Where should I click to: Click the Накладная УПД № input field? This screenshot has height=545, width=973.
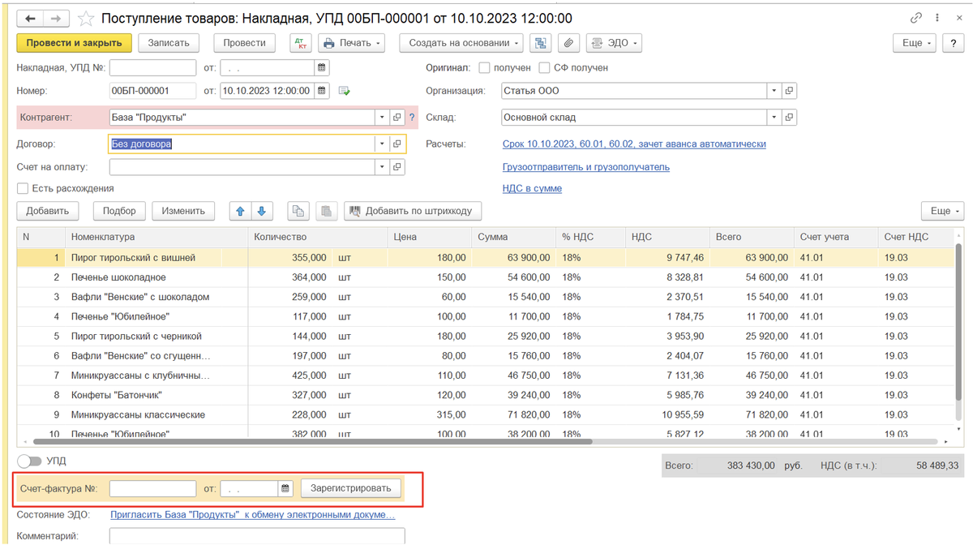152,68
